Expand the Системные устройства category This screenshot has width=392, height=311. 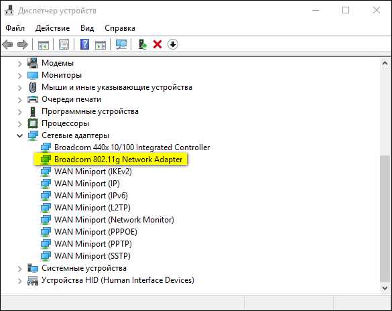tap(19, 269)
